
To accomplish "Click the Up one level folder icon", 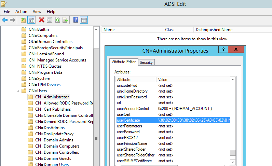I will point(23,20).
